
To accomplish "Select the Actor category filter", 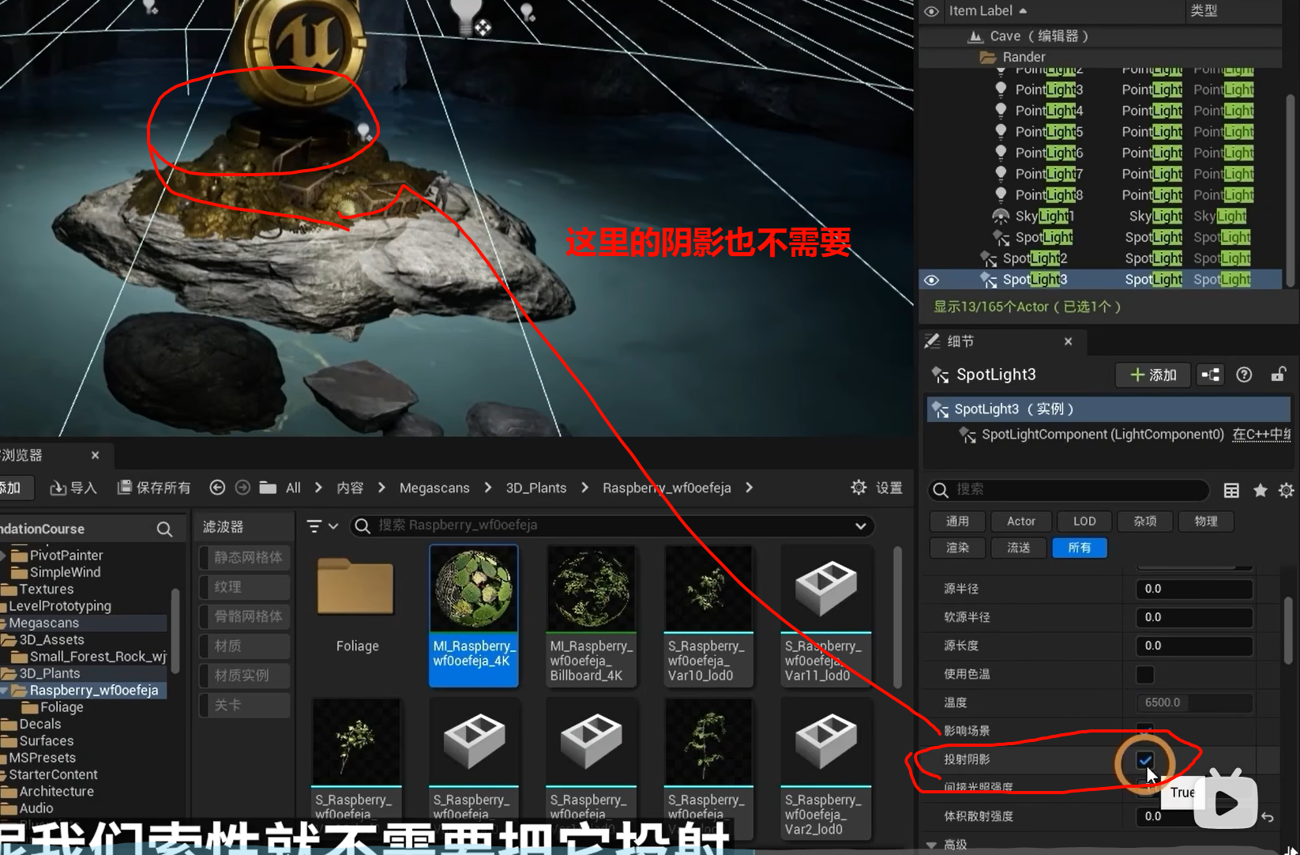I will coord(1021,522).
